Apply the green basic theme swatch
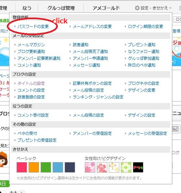This screenshot has height=193, width=181. tap(46, 167)
